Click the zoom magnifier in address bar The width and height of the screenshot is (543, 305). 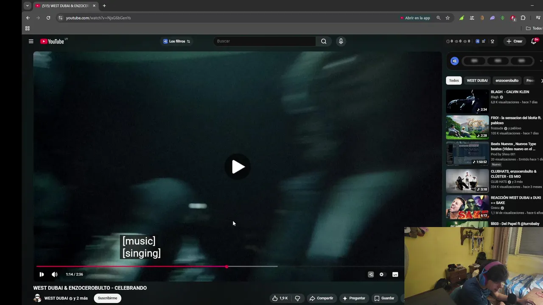tap(439, 18)
